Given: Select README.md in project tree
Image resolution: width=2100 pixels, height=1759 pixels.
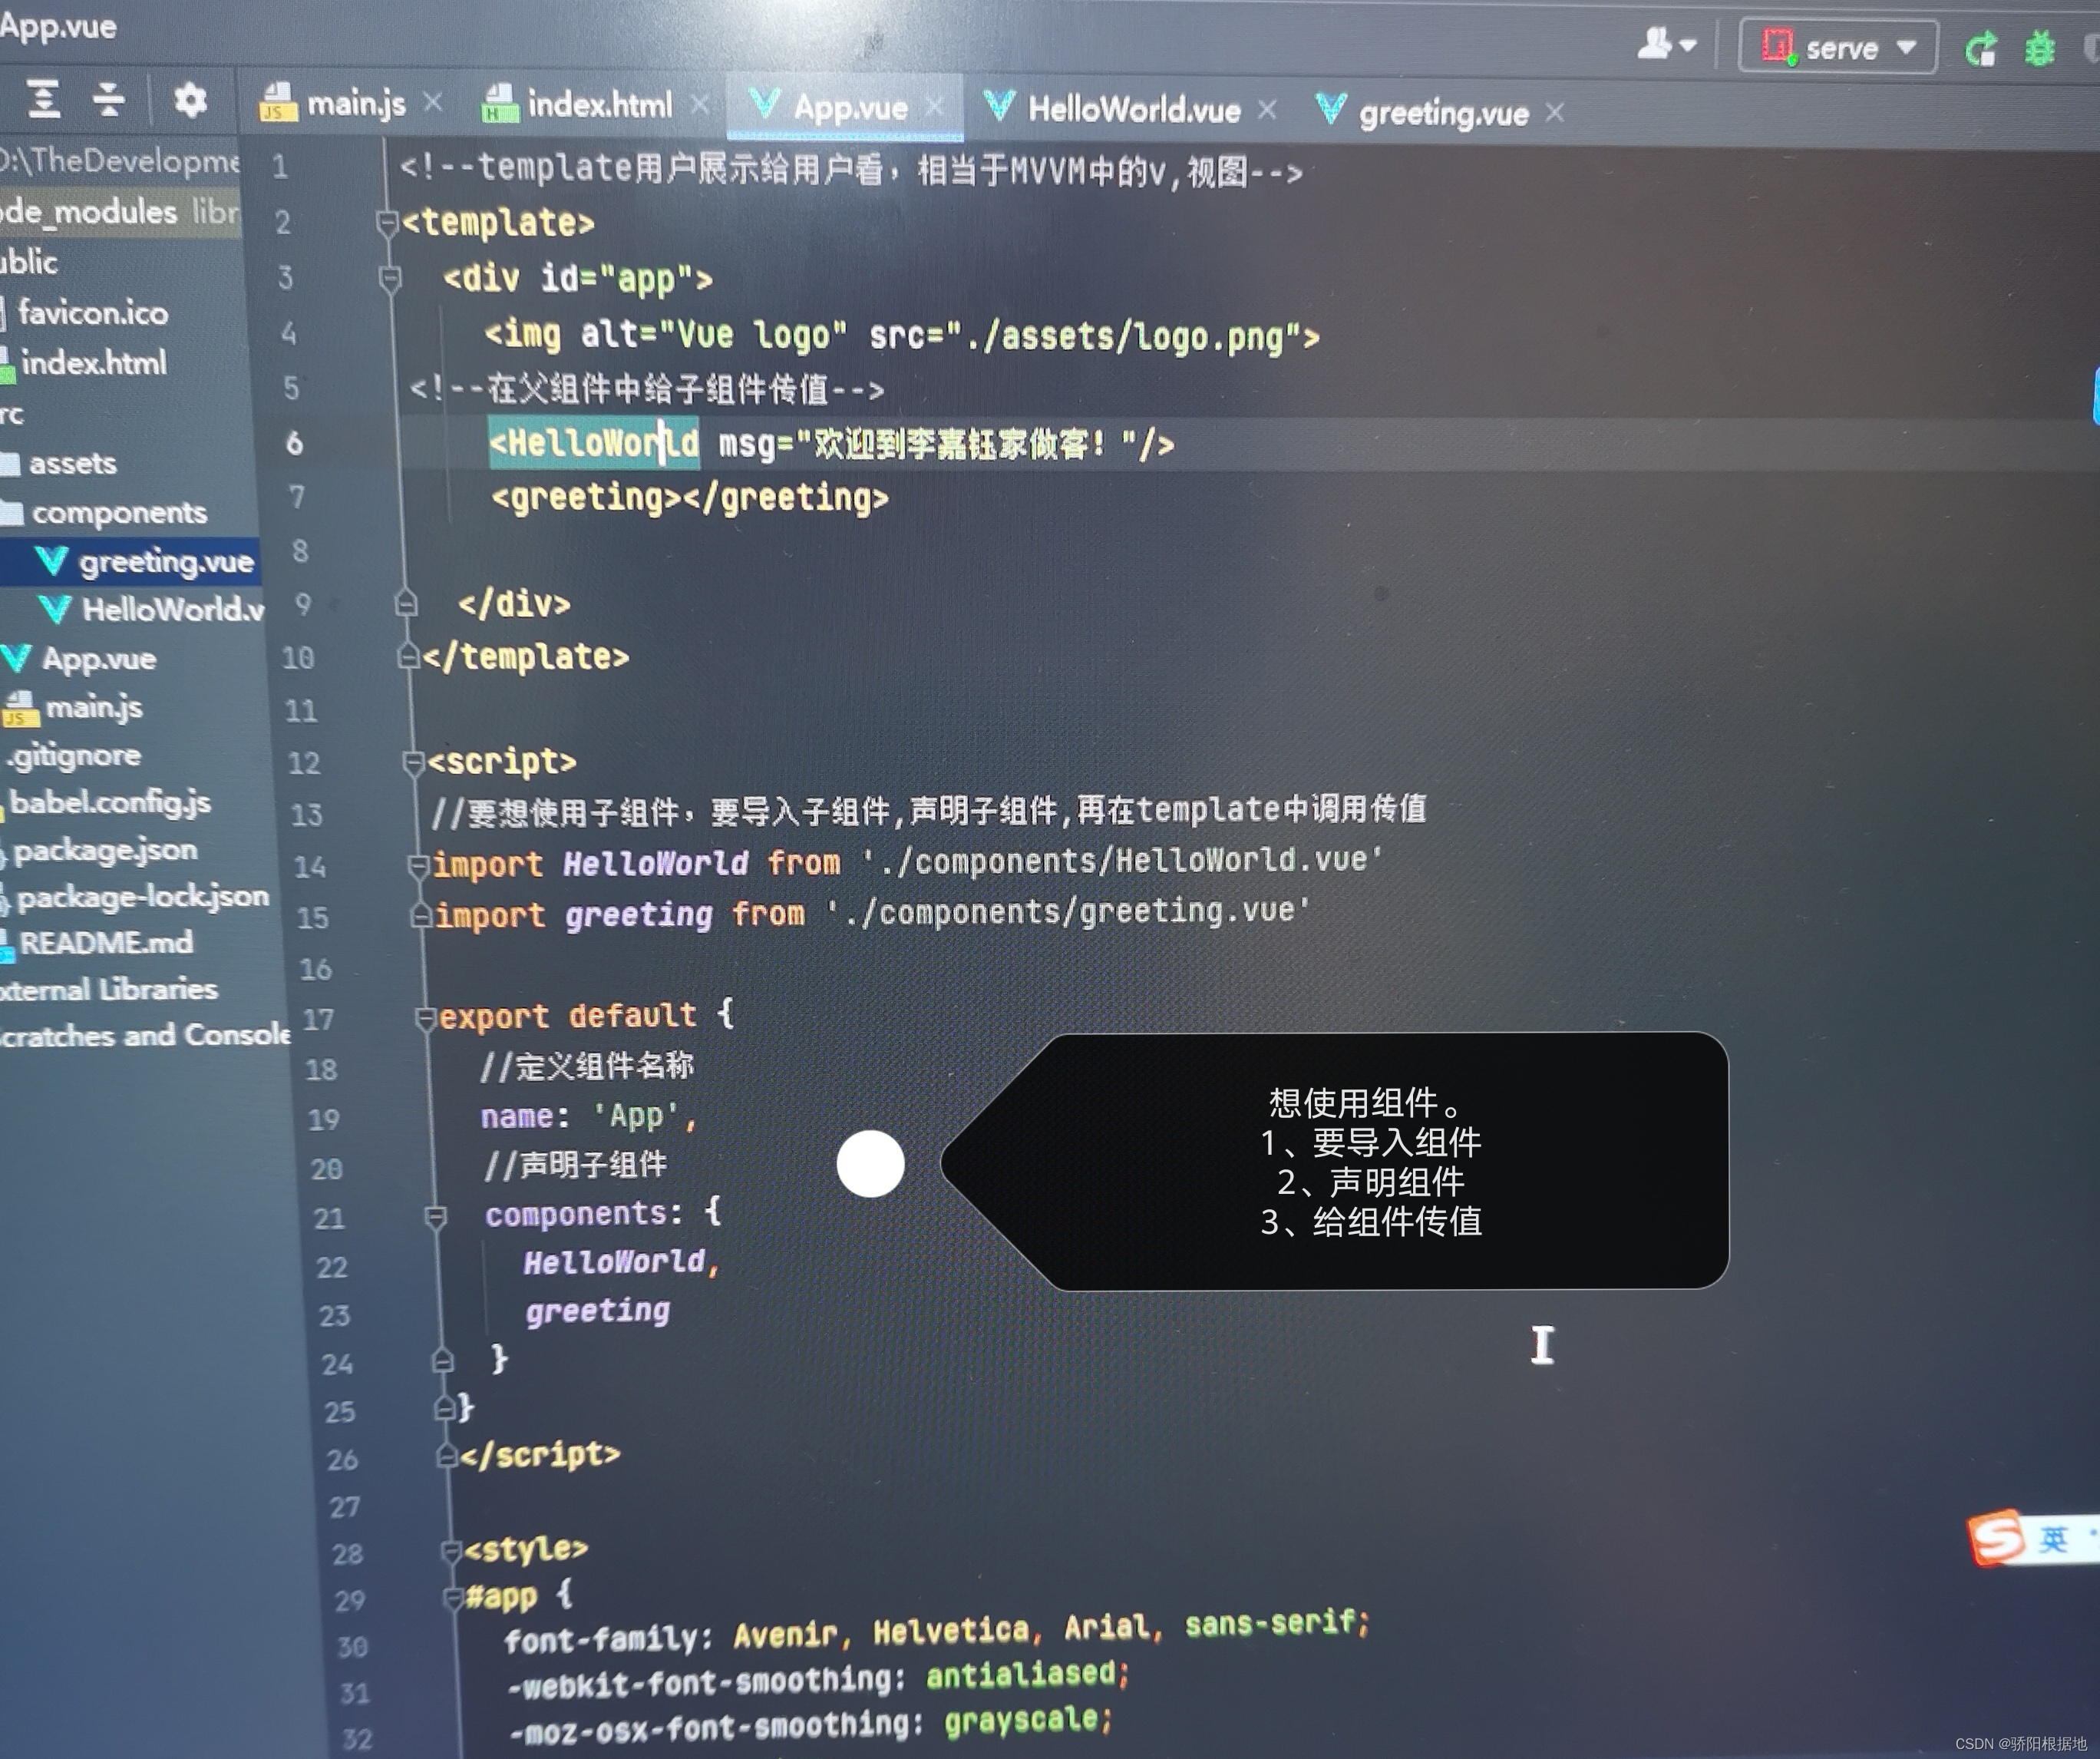Looking at the screenshot, I should [x=97, y=943].
